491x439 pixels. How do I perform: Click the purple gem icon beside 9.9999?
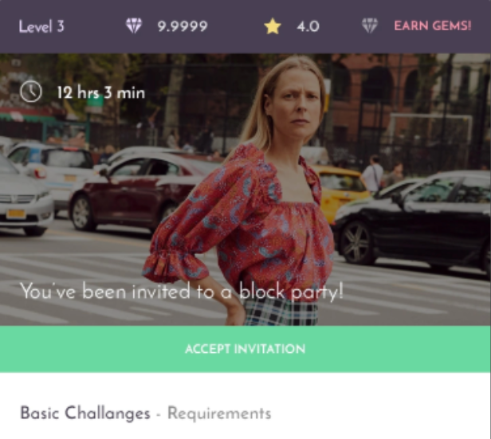pos(134,25)
